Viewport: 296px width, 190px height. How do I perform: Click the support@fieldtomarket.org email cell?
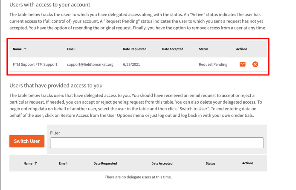click(x=90, y=65)
